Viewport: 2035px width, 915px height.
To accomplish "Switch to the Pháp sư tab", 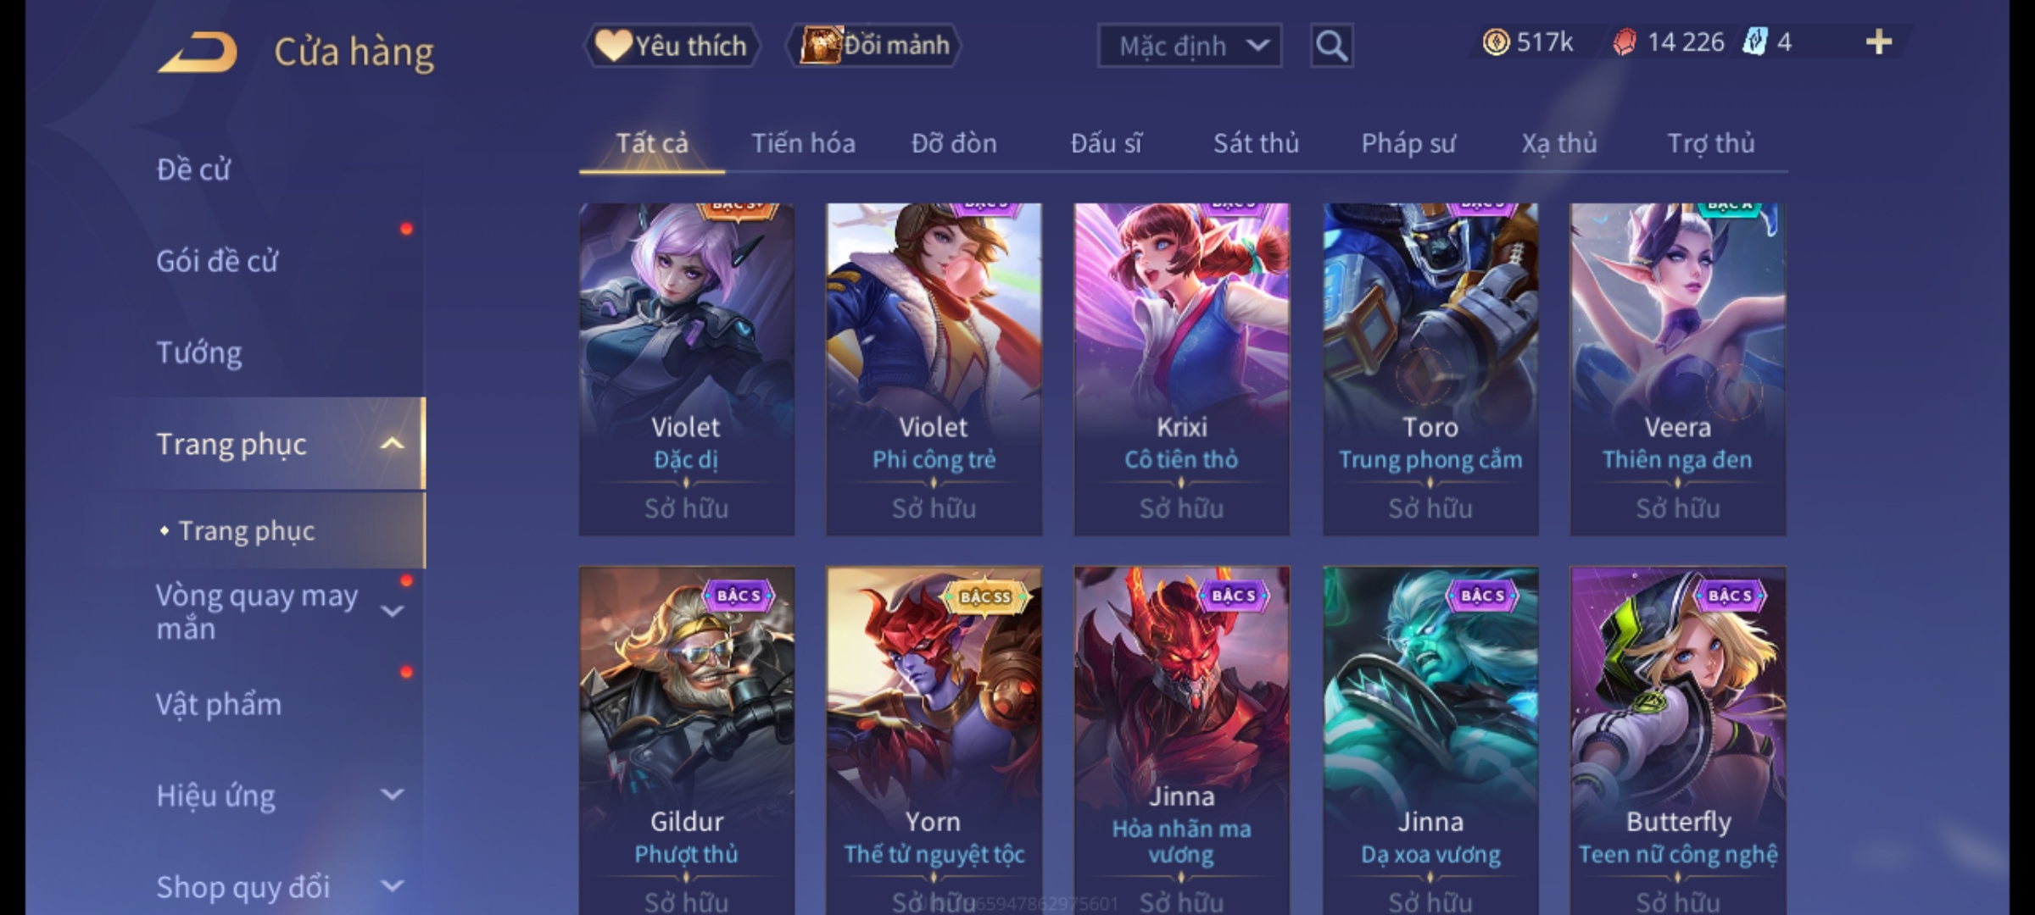I will pos(1408,143).
